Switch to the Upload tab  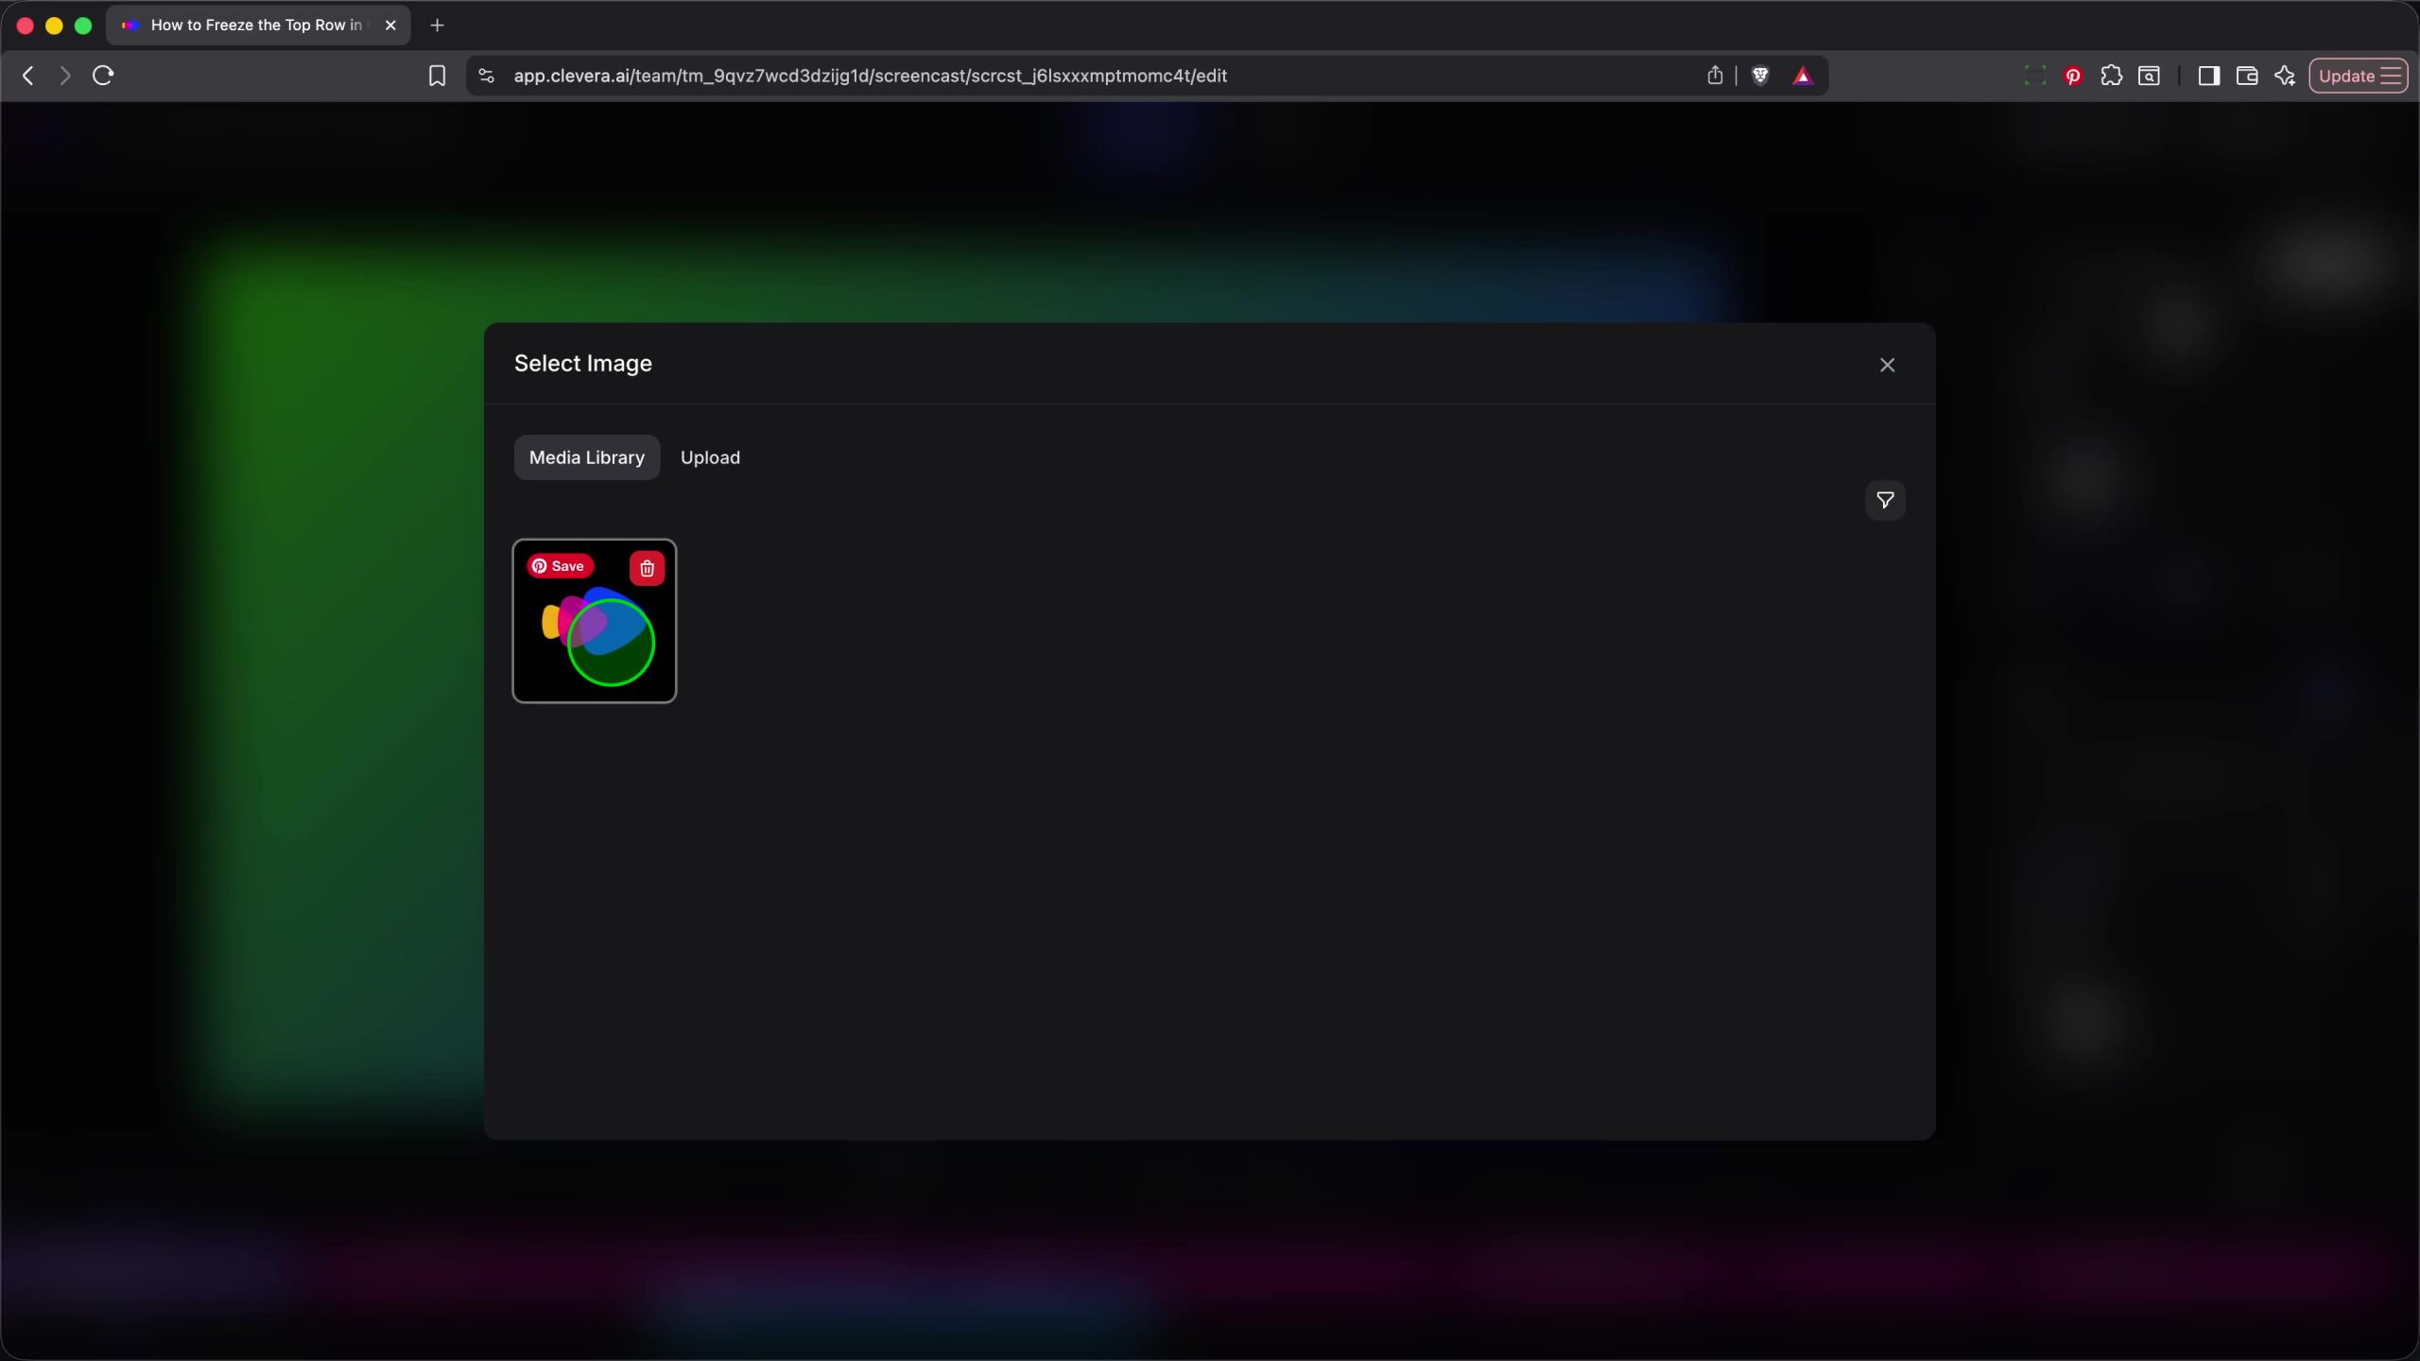(710, 457)
